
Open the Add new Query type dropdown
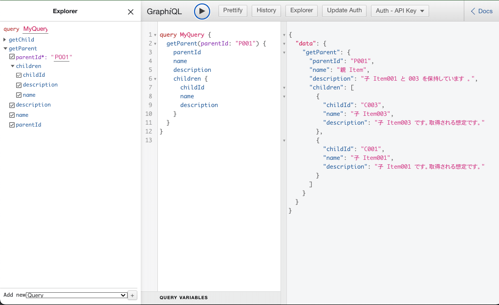point(77,295)
